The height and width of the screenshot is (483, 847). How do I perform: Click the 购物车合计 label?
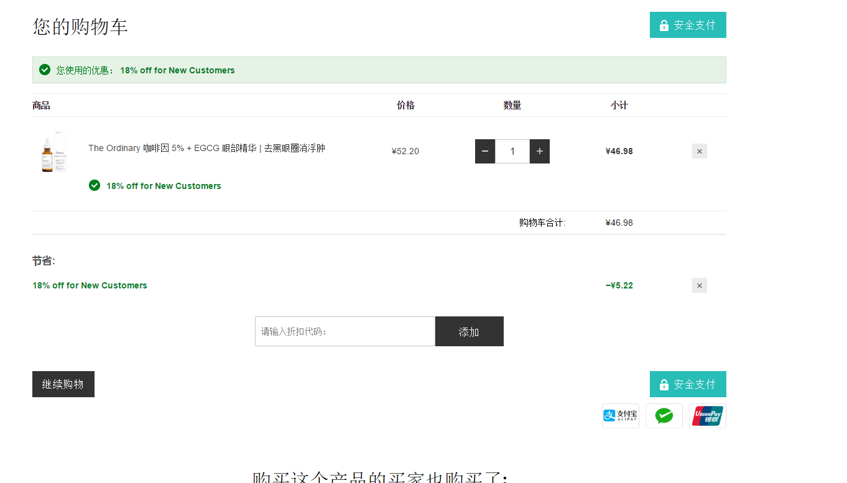[x=542, y=223]
